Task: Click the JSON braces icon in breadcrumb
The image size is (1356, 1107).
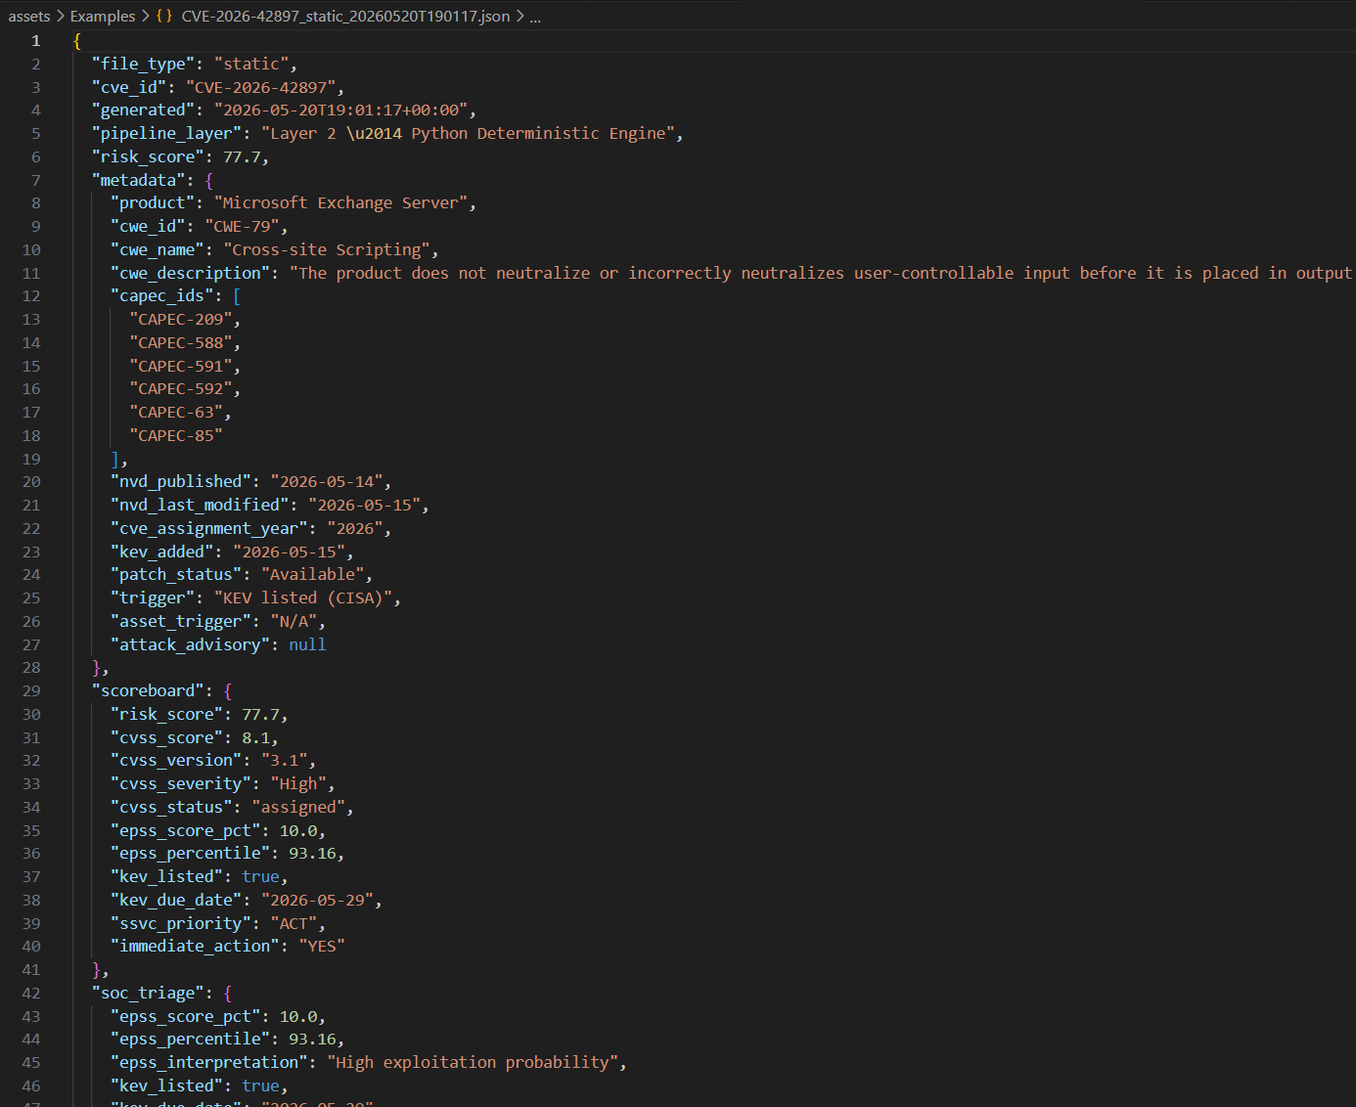Action: (x=164, y=16)
